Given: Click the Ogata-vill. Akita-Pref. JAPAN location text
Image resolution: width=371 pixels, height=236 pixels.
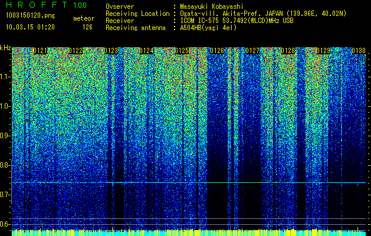Looking at the screenshot, I should (x=263, y=14).
